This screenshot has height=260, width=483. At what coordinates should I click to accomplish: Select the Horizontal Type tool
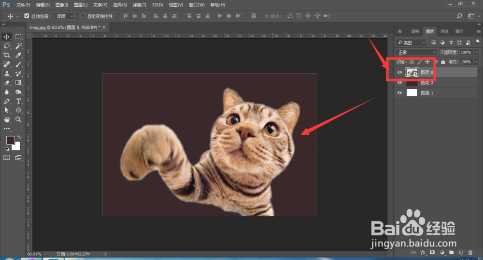pyautogui.click(x=18, y=101)
